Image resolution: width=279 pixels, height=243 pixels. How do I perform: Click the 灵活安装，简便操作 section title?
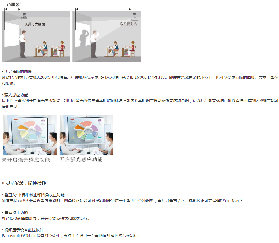coord(26,183)
